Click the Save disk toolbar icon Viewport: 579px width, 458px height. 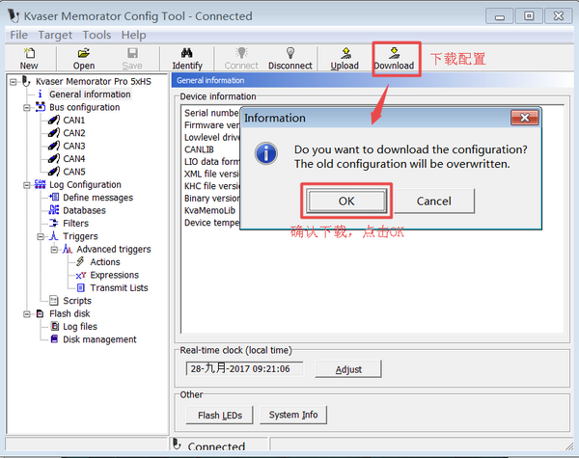point(132,53)
